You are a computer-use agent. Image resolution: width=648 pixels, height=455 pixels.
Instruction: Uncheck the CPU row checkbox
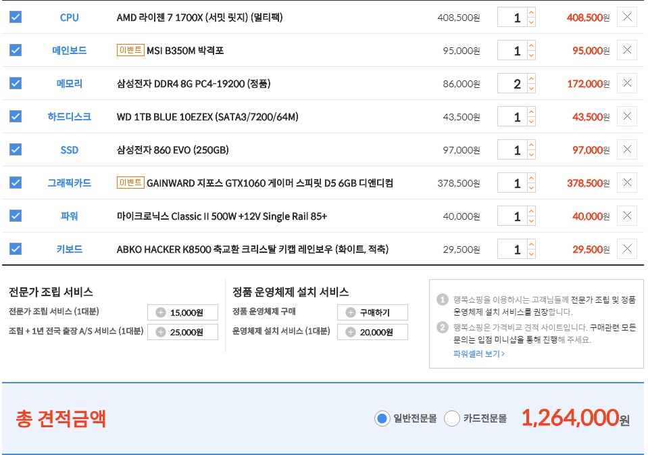[x=16, y=17]
